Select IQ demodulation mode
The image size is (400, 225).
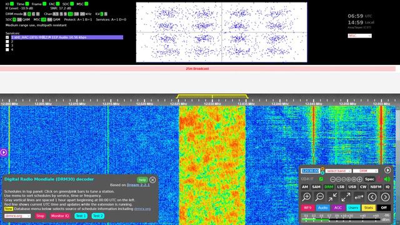coord(387,187)
